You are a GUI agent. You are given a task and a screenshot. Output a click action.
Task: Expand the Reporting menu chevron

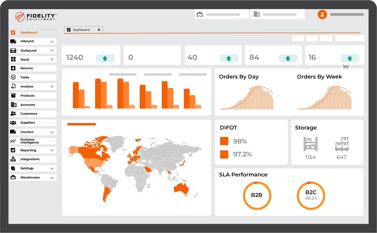pos(52,150)
